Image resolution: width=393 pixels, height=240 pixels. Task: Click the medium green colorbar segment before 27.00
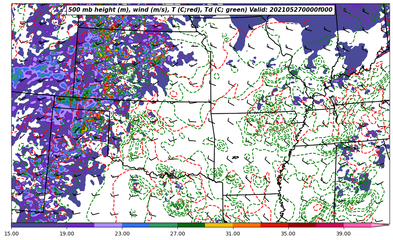point(163,225)
